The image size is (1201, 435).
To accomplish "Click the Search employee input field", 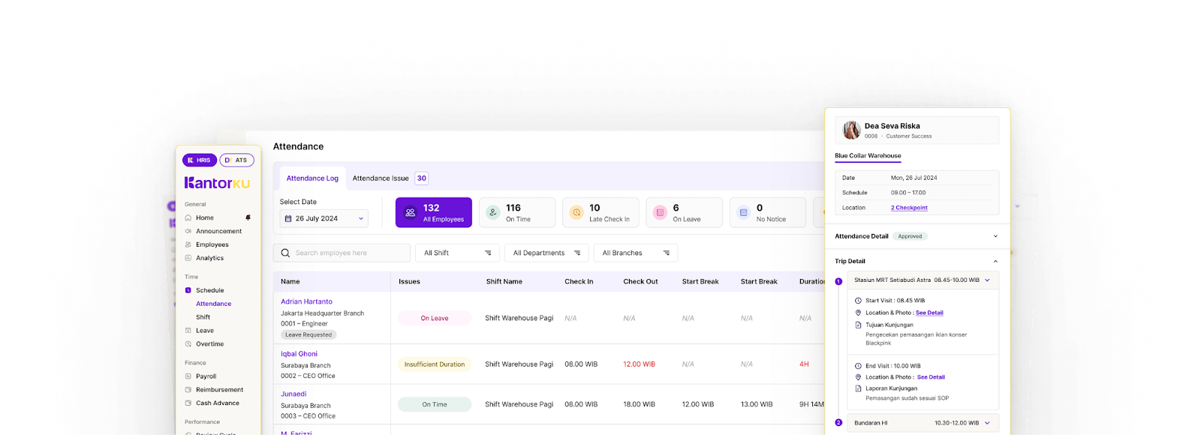I will [x=348, y=253].
